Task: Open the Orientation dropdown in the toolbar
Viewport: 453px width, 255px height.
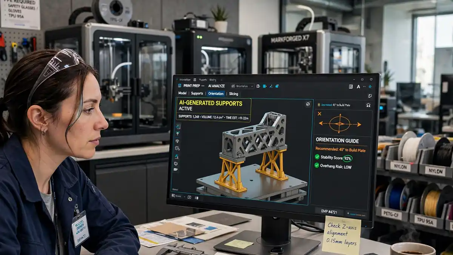Action: tap(242, 86)
